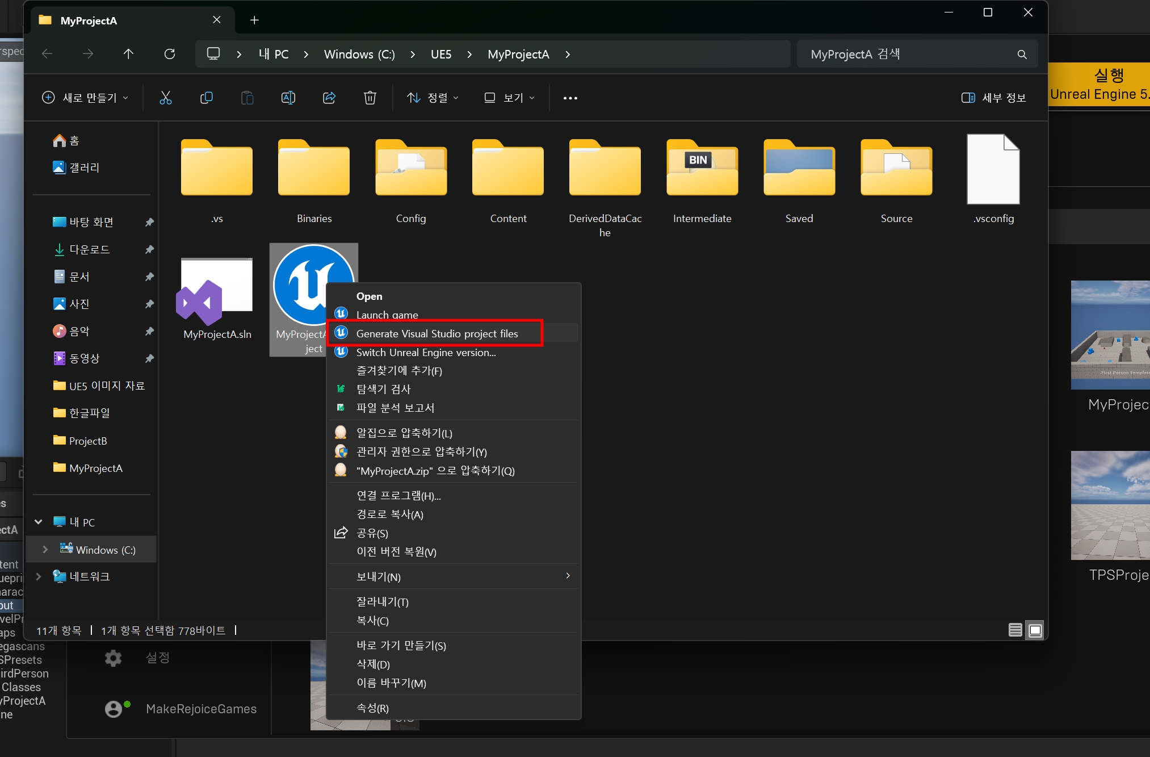Open 다운로드 in sidebar
1150x757 pixels.
tap(89, 249)
